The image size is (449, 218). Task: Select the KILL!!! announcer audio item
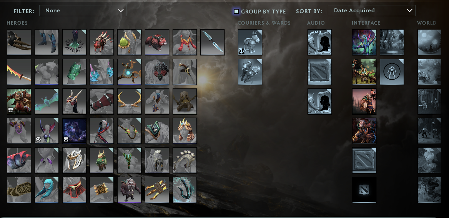[x=319, y=42]
